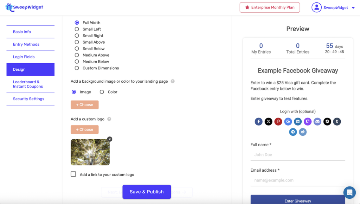Show help for the custom logo setting
360x204 pixels.
[109, 119]
